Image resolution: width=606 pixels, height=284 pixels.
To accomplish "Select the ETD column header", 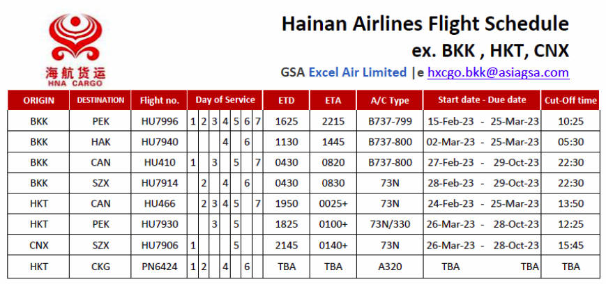I will coord(287,100).
